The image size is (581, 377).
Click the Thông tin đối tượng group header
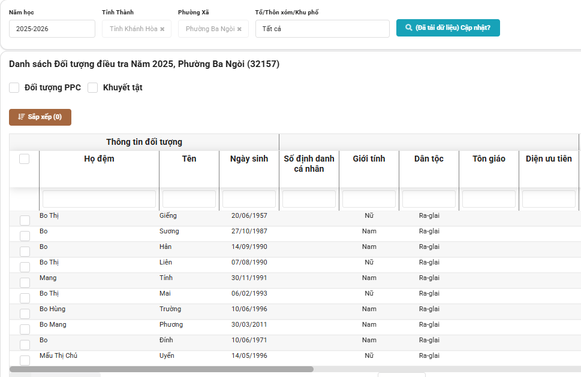[144, 142]
